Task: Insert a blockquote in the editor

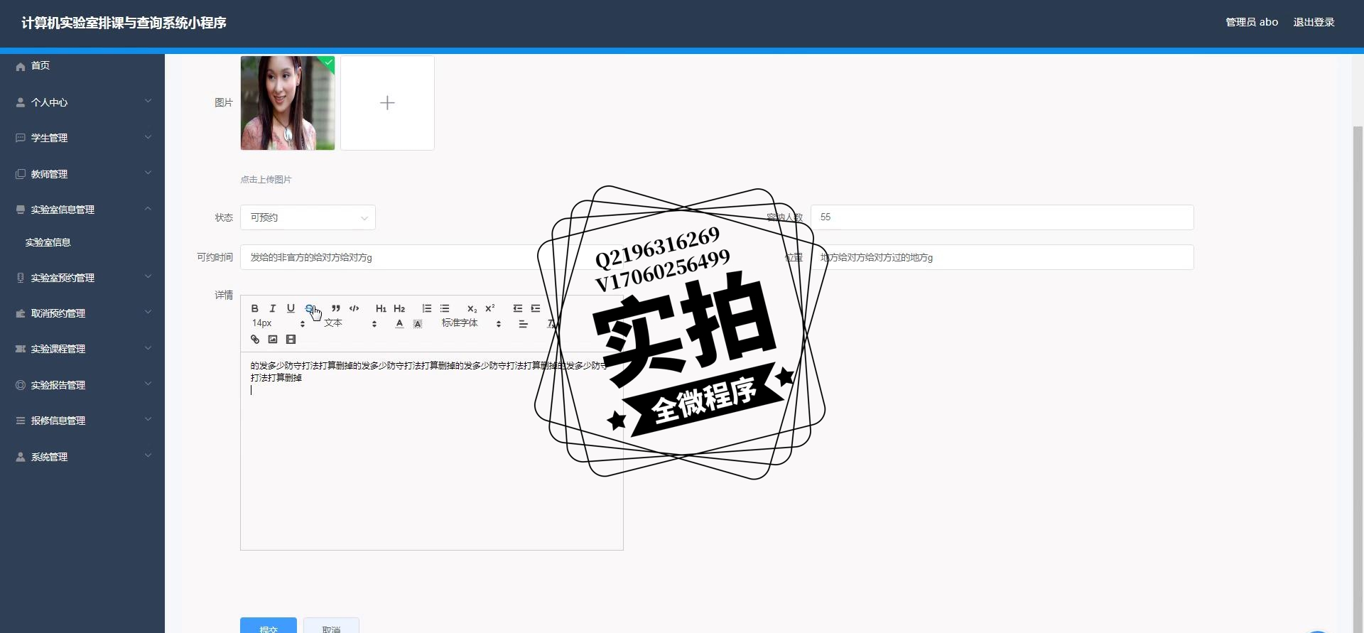Action: pos(336,308)
